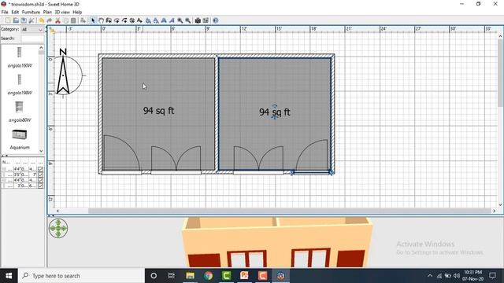
Task: Paste from clipboard toolbar icon
Action: click(x=73, y=20)
